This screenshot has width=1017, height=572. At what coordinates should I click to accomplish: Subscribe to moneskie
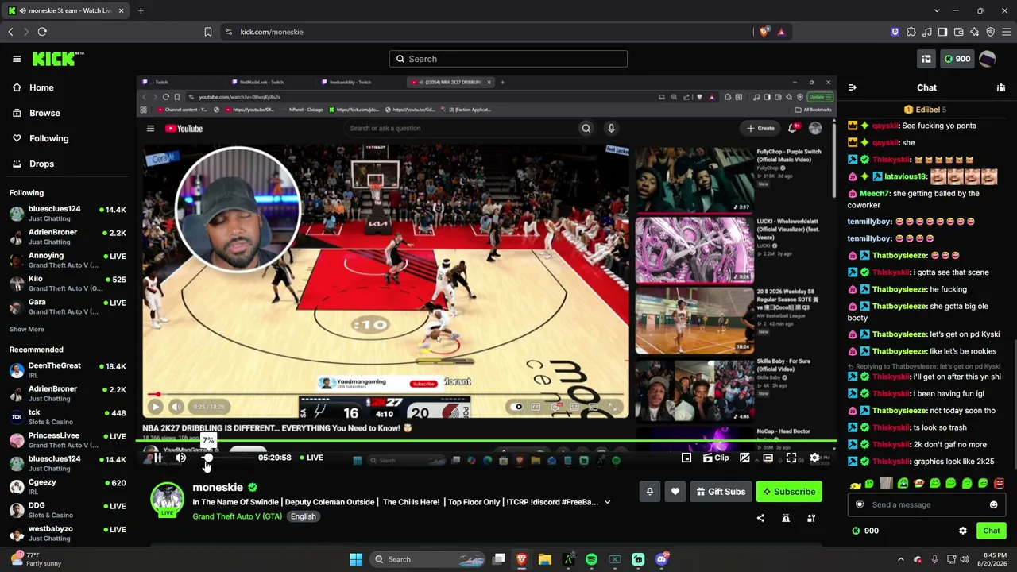click(789, 492)
